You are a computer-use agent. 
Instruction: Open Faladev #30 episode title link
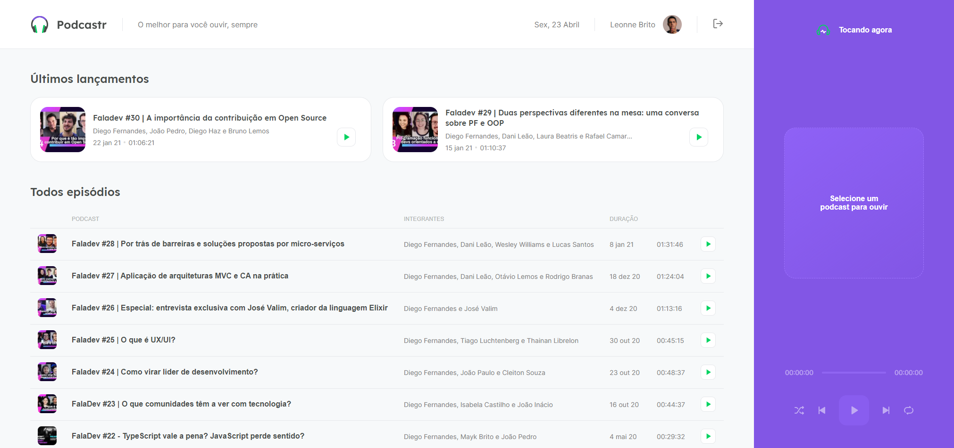209,118
